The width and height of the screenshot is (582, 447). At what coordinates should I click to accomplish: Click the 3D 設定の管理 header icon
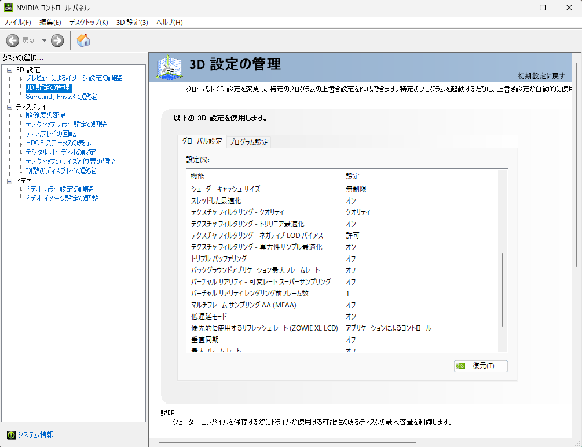tap(170, 67)
